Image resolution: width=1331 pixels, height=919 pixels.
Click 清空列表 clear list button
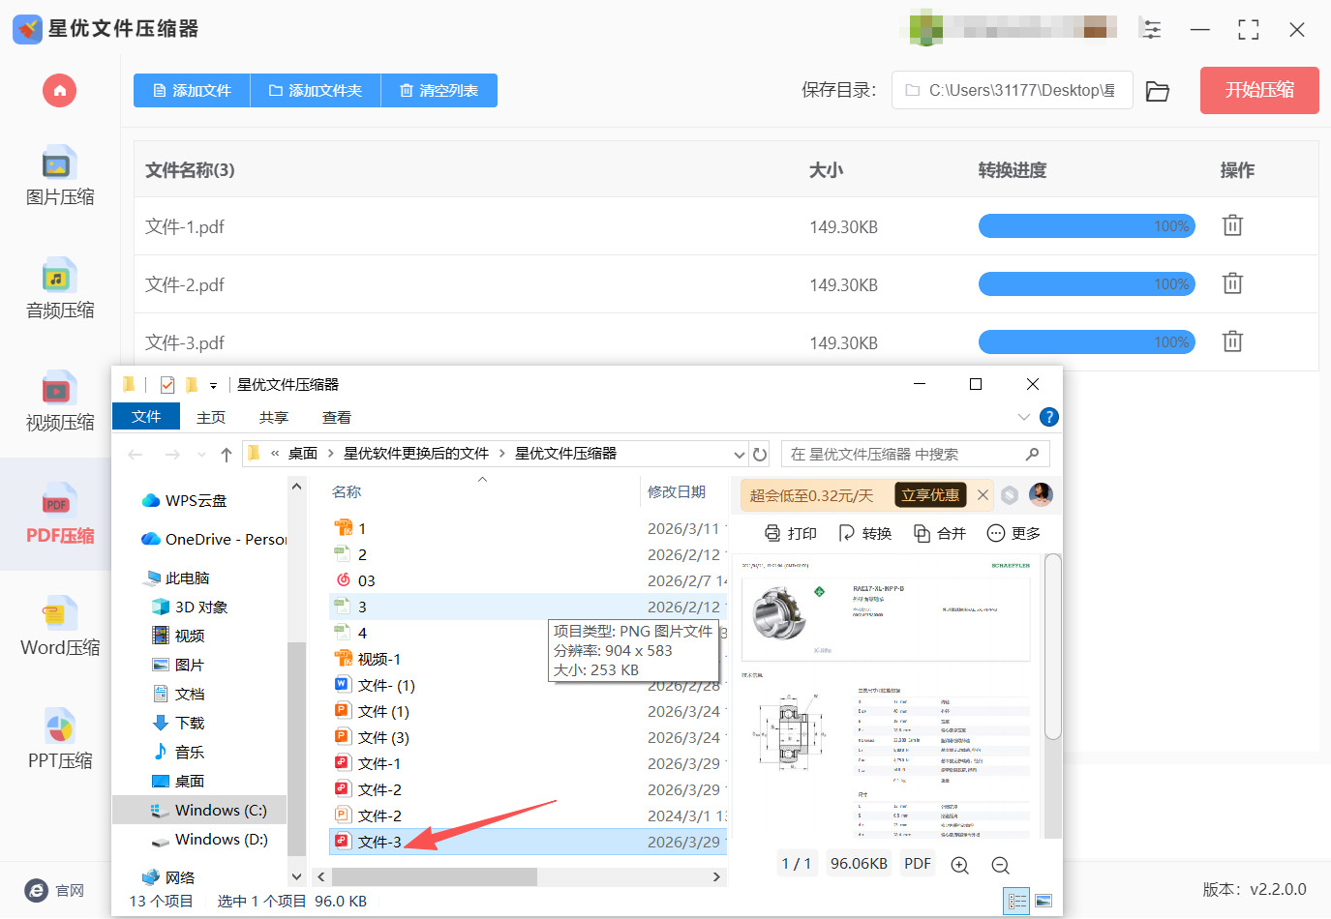(x=439, y=90)
